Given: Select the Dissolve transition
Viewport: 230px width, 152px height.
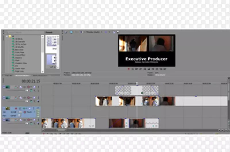Looking at the screenshot, I should point(18,58).
